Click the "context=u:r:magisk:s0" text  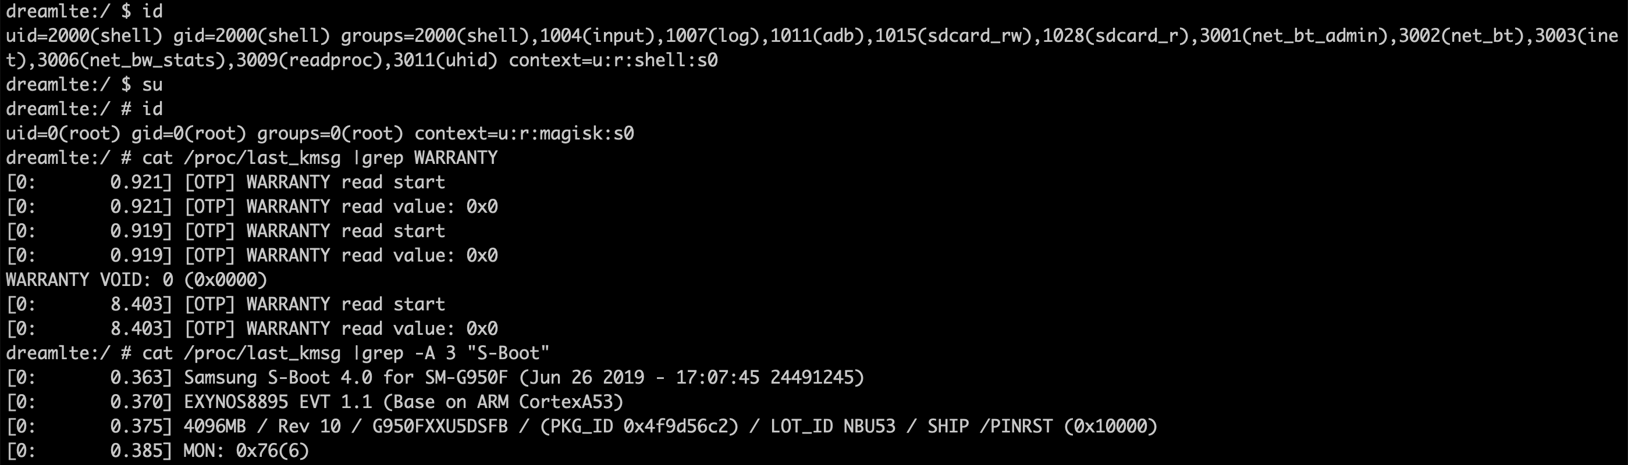[x=524, y=133]
